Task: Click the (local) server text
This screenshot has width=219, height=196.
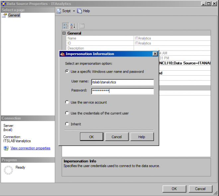Action: [x=8, y=130]
